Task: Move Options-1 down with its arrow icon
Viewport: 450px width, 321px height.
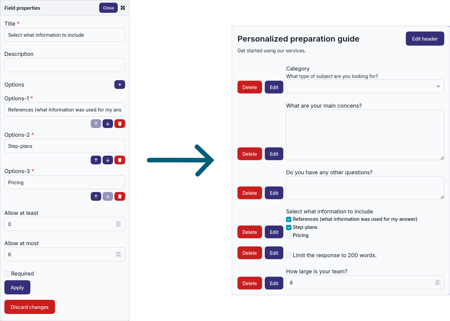Action: [x=108, y=124]
